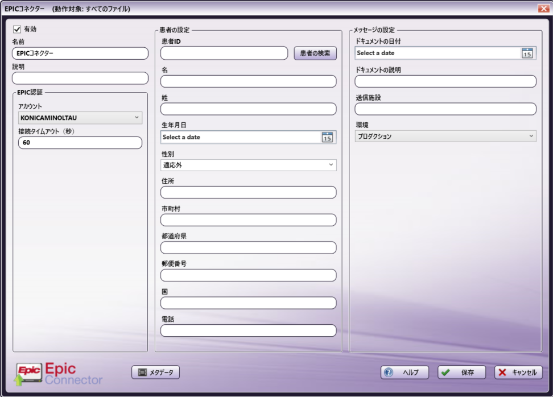
Task: Focus the 都道府県 input field
Action: [248, 247]
